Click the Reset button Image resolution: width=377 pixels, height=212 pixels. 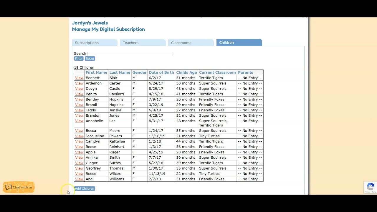tap(90, 59)
